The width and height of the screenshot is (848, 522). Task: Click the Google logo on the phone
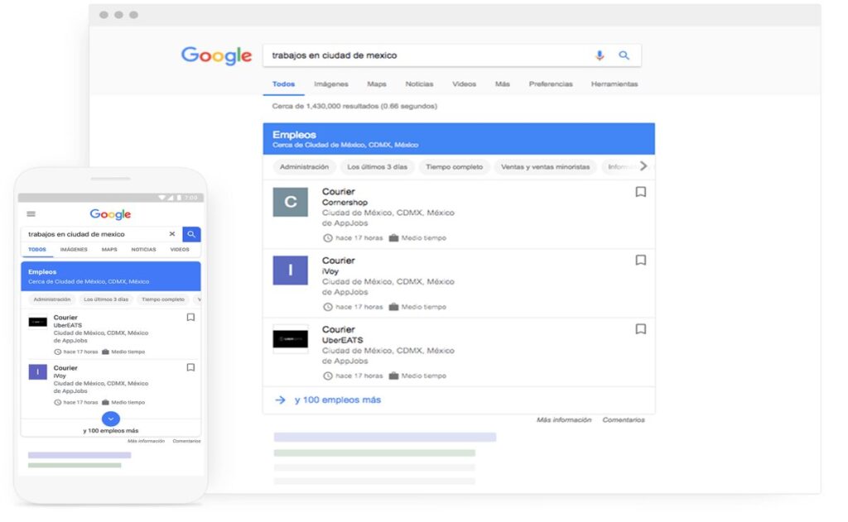110,214
